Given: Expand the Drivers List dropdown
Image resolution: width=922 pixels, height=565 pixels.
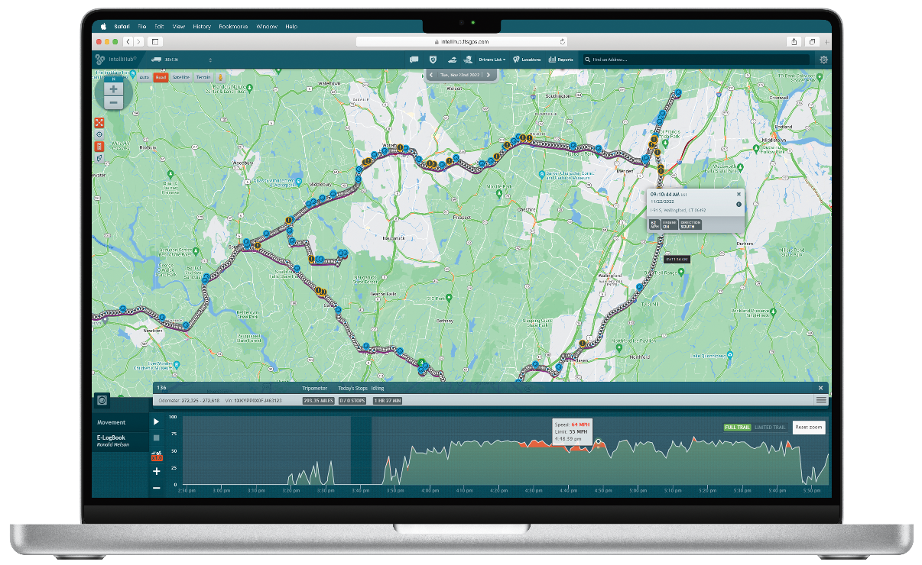Looking at the screenshot, I should [491, 60].
